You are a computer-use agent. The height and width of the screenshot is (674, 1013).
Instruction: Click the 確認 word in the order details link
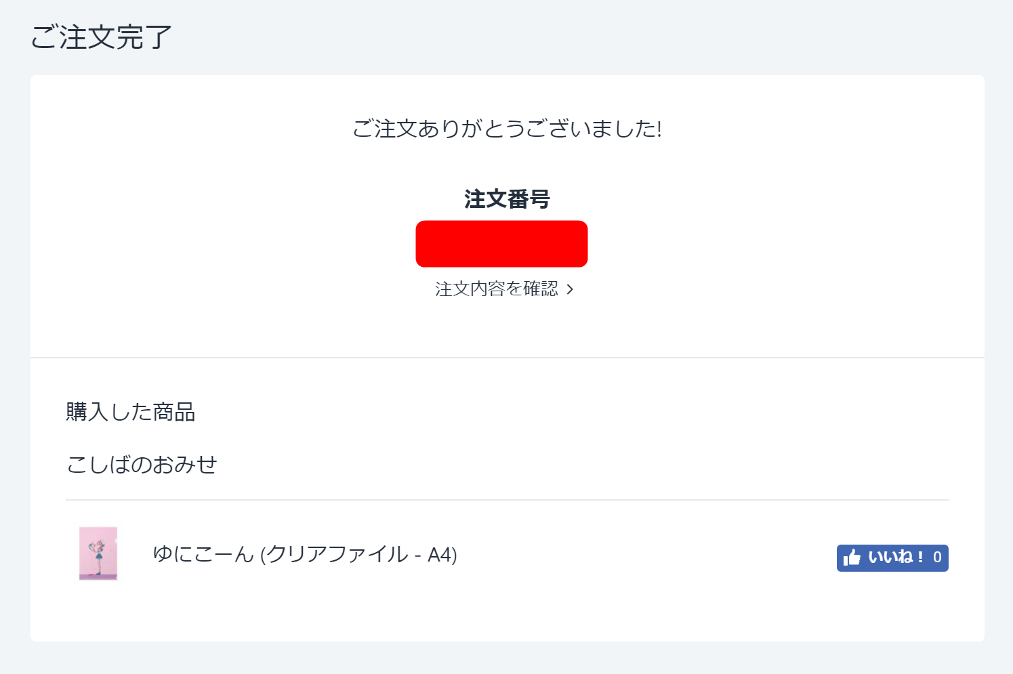(541, 289)
